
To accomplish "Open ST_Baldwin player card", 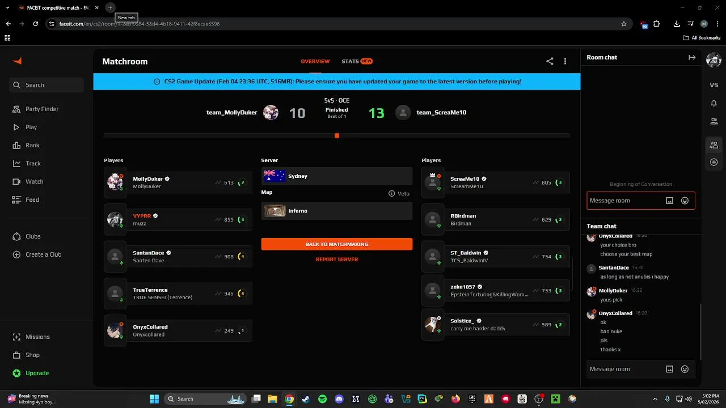I will click(x=496, y=257).
